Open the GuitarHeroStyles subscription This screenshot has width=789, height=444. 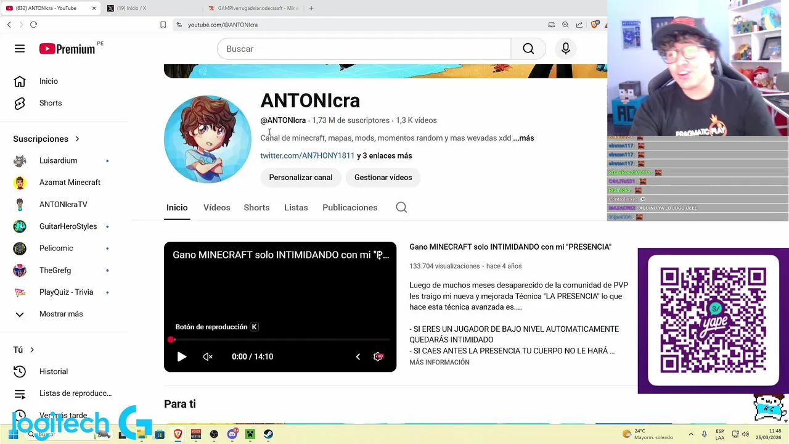tap(68, 226)
